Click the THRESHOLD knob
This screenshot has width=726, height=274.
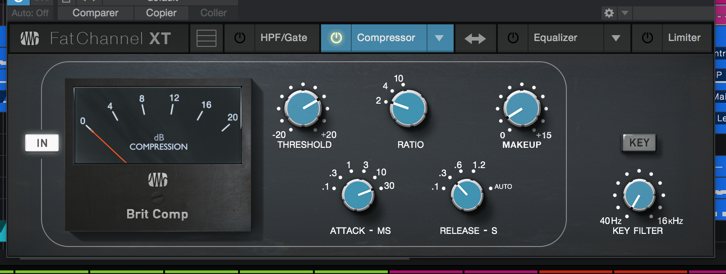[x=303, y=108]
